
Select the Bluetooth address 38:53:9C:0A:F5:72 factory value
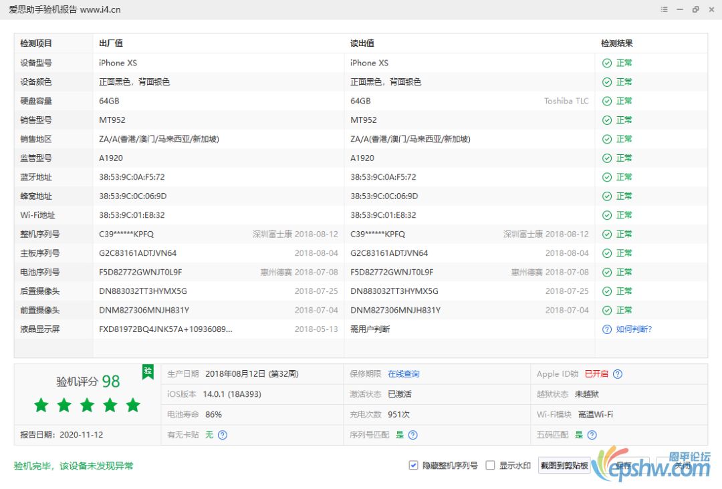click(132, 177)
